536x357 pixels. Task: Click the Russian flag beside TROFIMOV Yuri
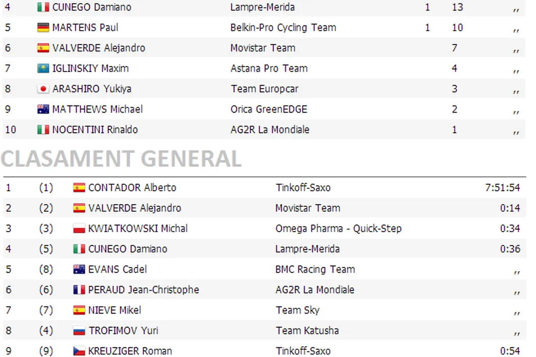click(79, 330)
